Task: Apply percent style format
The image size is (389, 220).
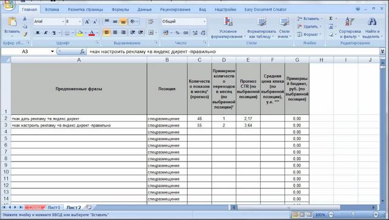Action: click(x=177, y=33)
